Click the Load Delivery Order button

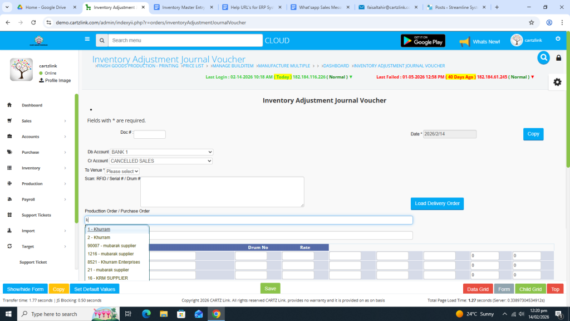[437, 203]
